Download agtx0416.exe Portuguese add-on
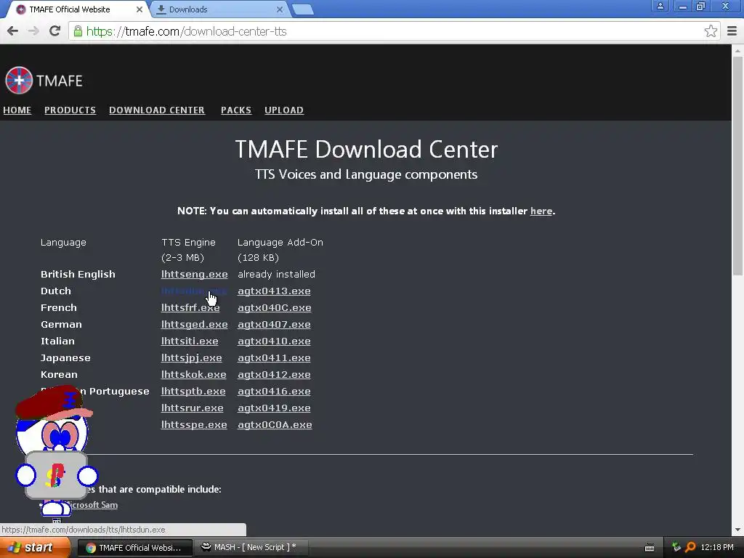 pyautogui.click(x=274, y=391)
